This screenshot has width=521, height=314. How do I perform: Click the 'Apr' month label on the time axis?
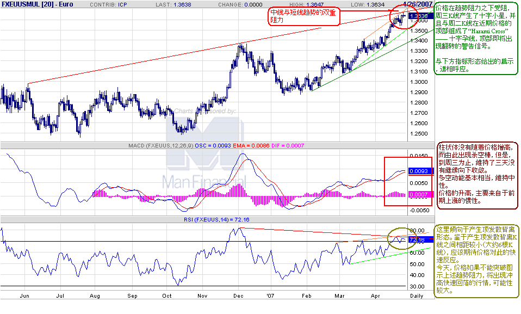pyautogui.click(x=375, y=295)
